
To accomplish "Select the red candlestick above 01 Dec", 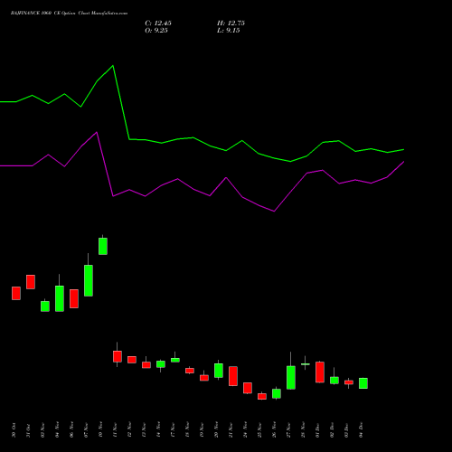I will click(x=320, y=372).
